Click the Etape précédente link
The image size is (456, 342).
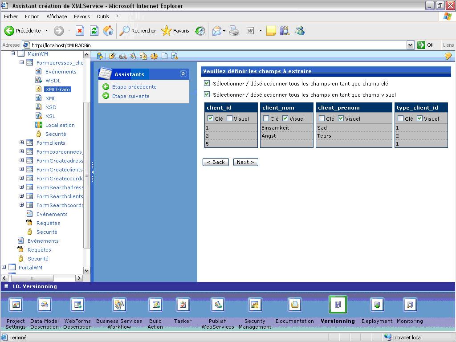(134, 87)
